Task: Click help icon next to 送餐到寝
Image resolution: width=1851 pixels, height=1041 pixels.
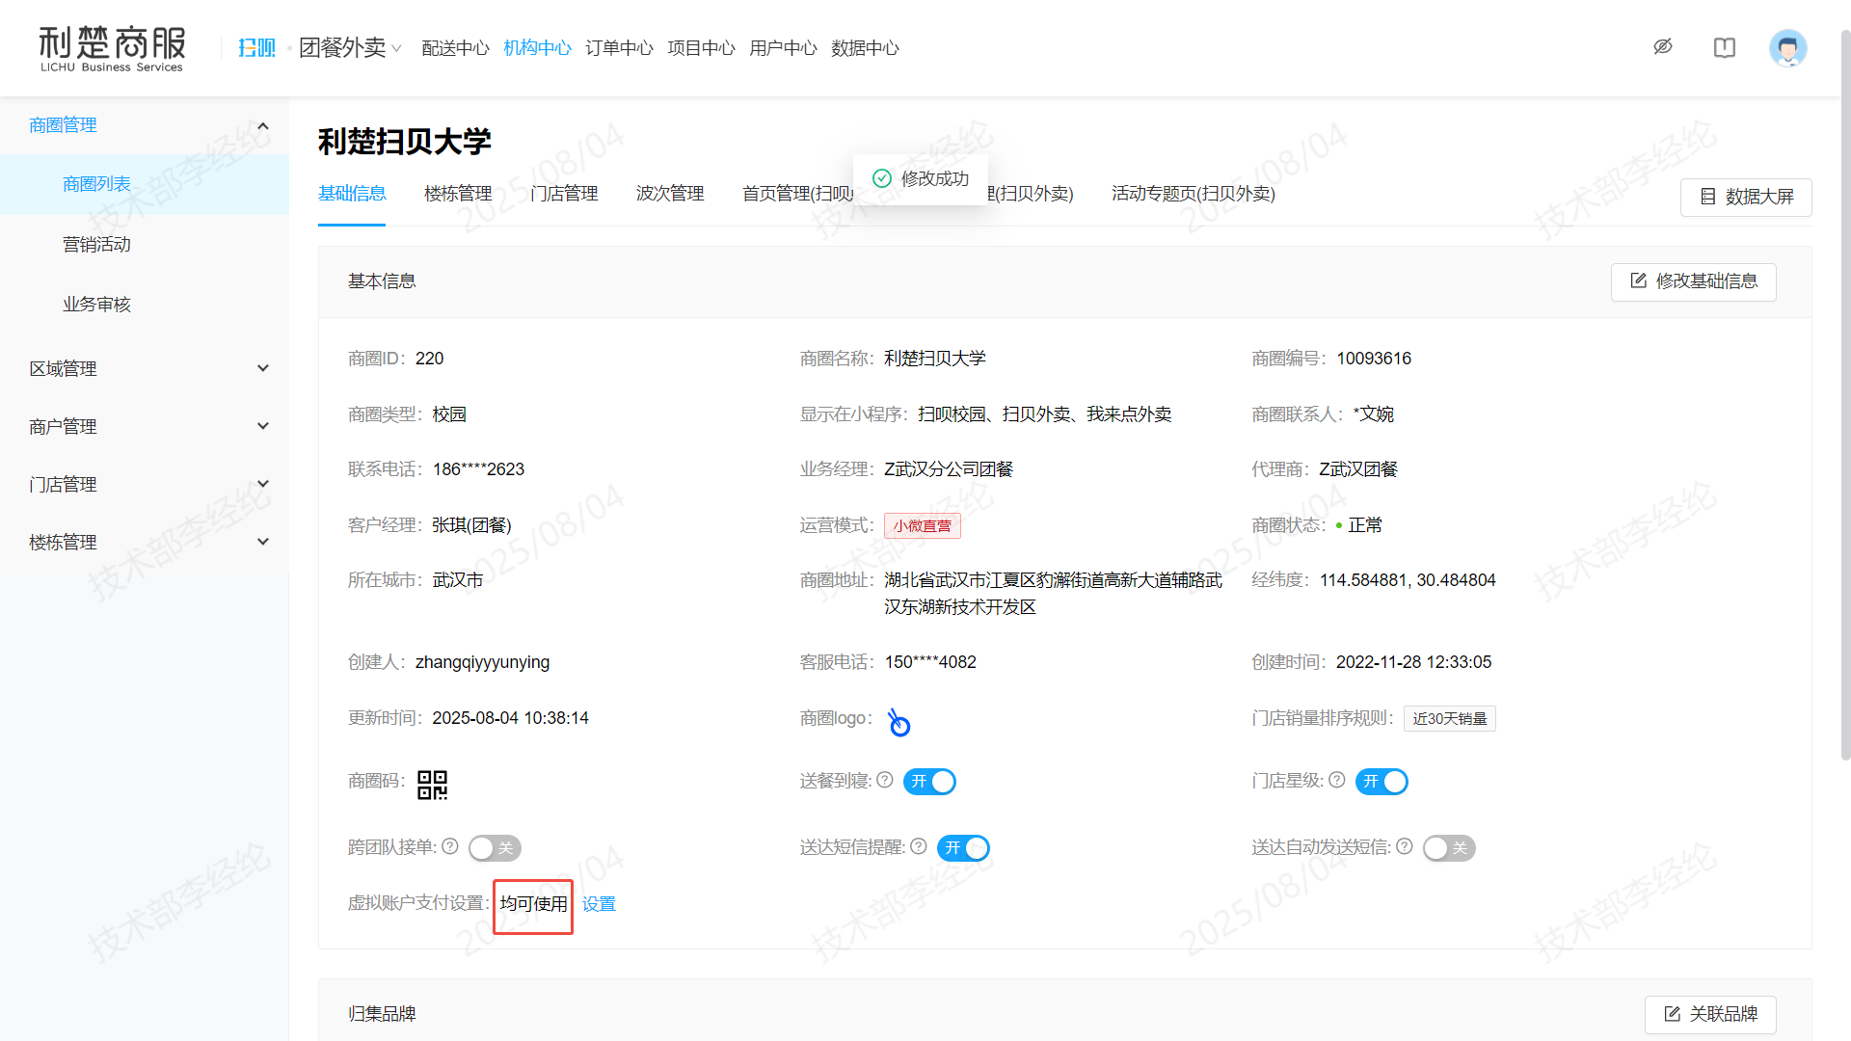Action: [x=885, y=780]
